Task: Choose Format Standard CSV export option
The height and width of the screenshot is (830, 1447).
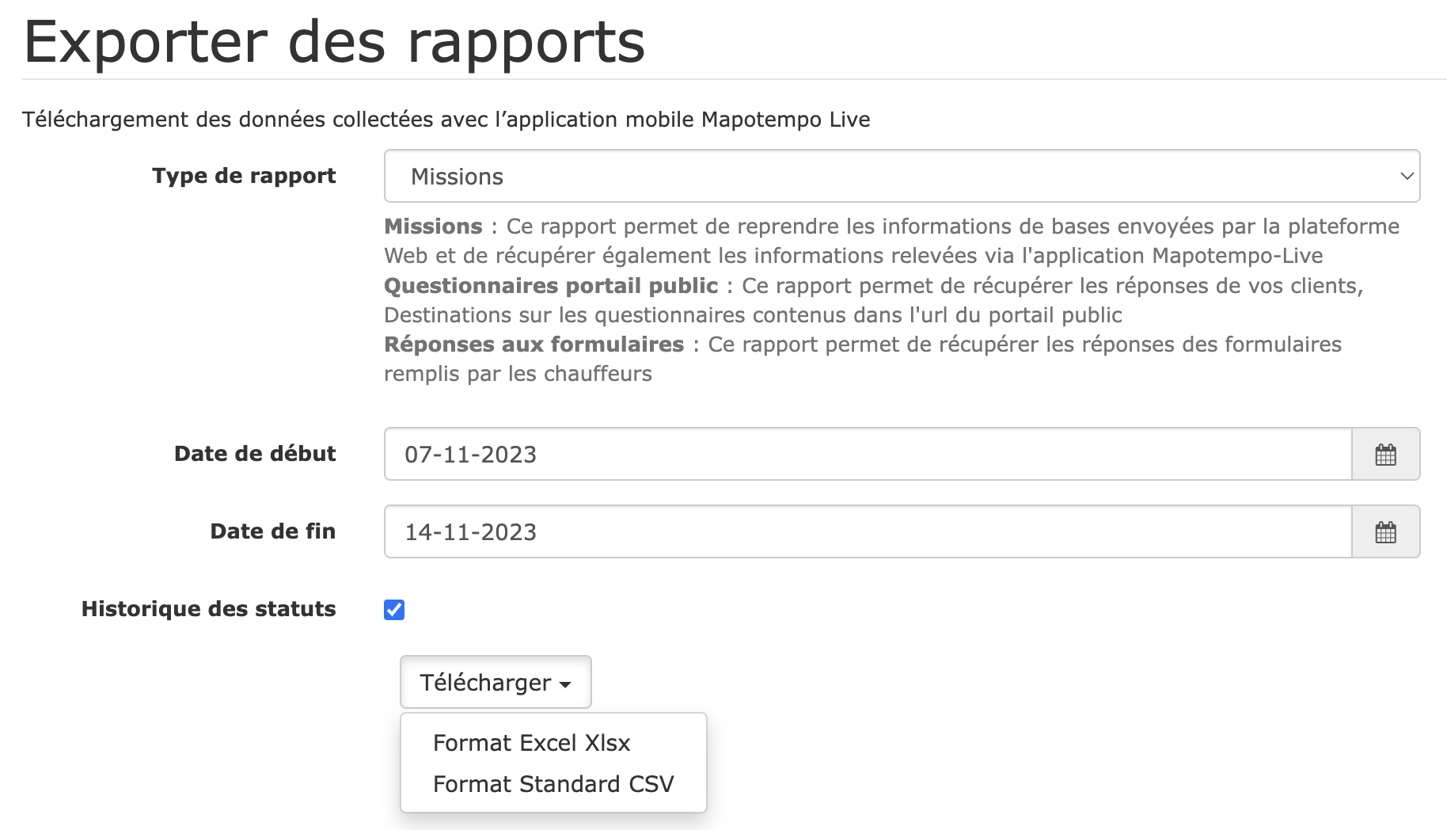Action: (x=553, y=784)
